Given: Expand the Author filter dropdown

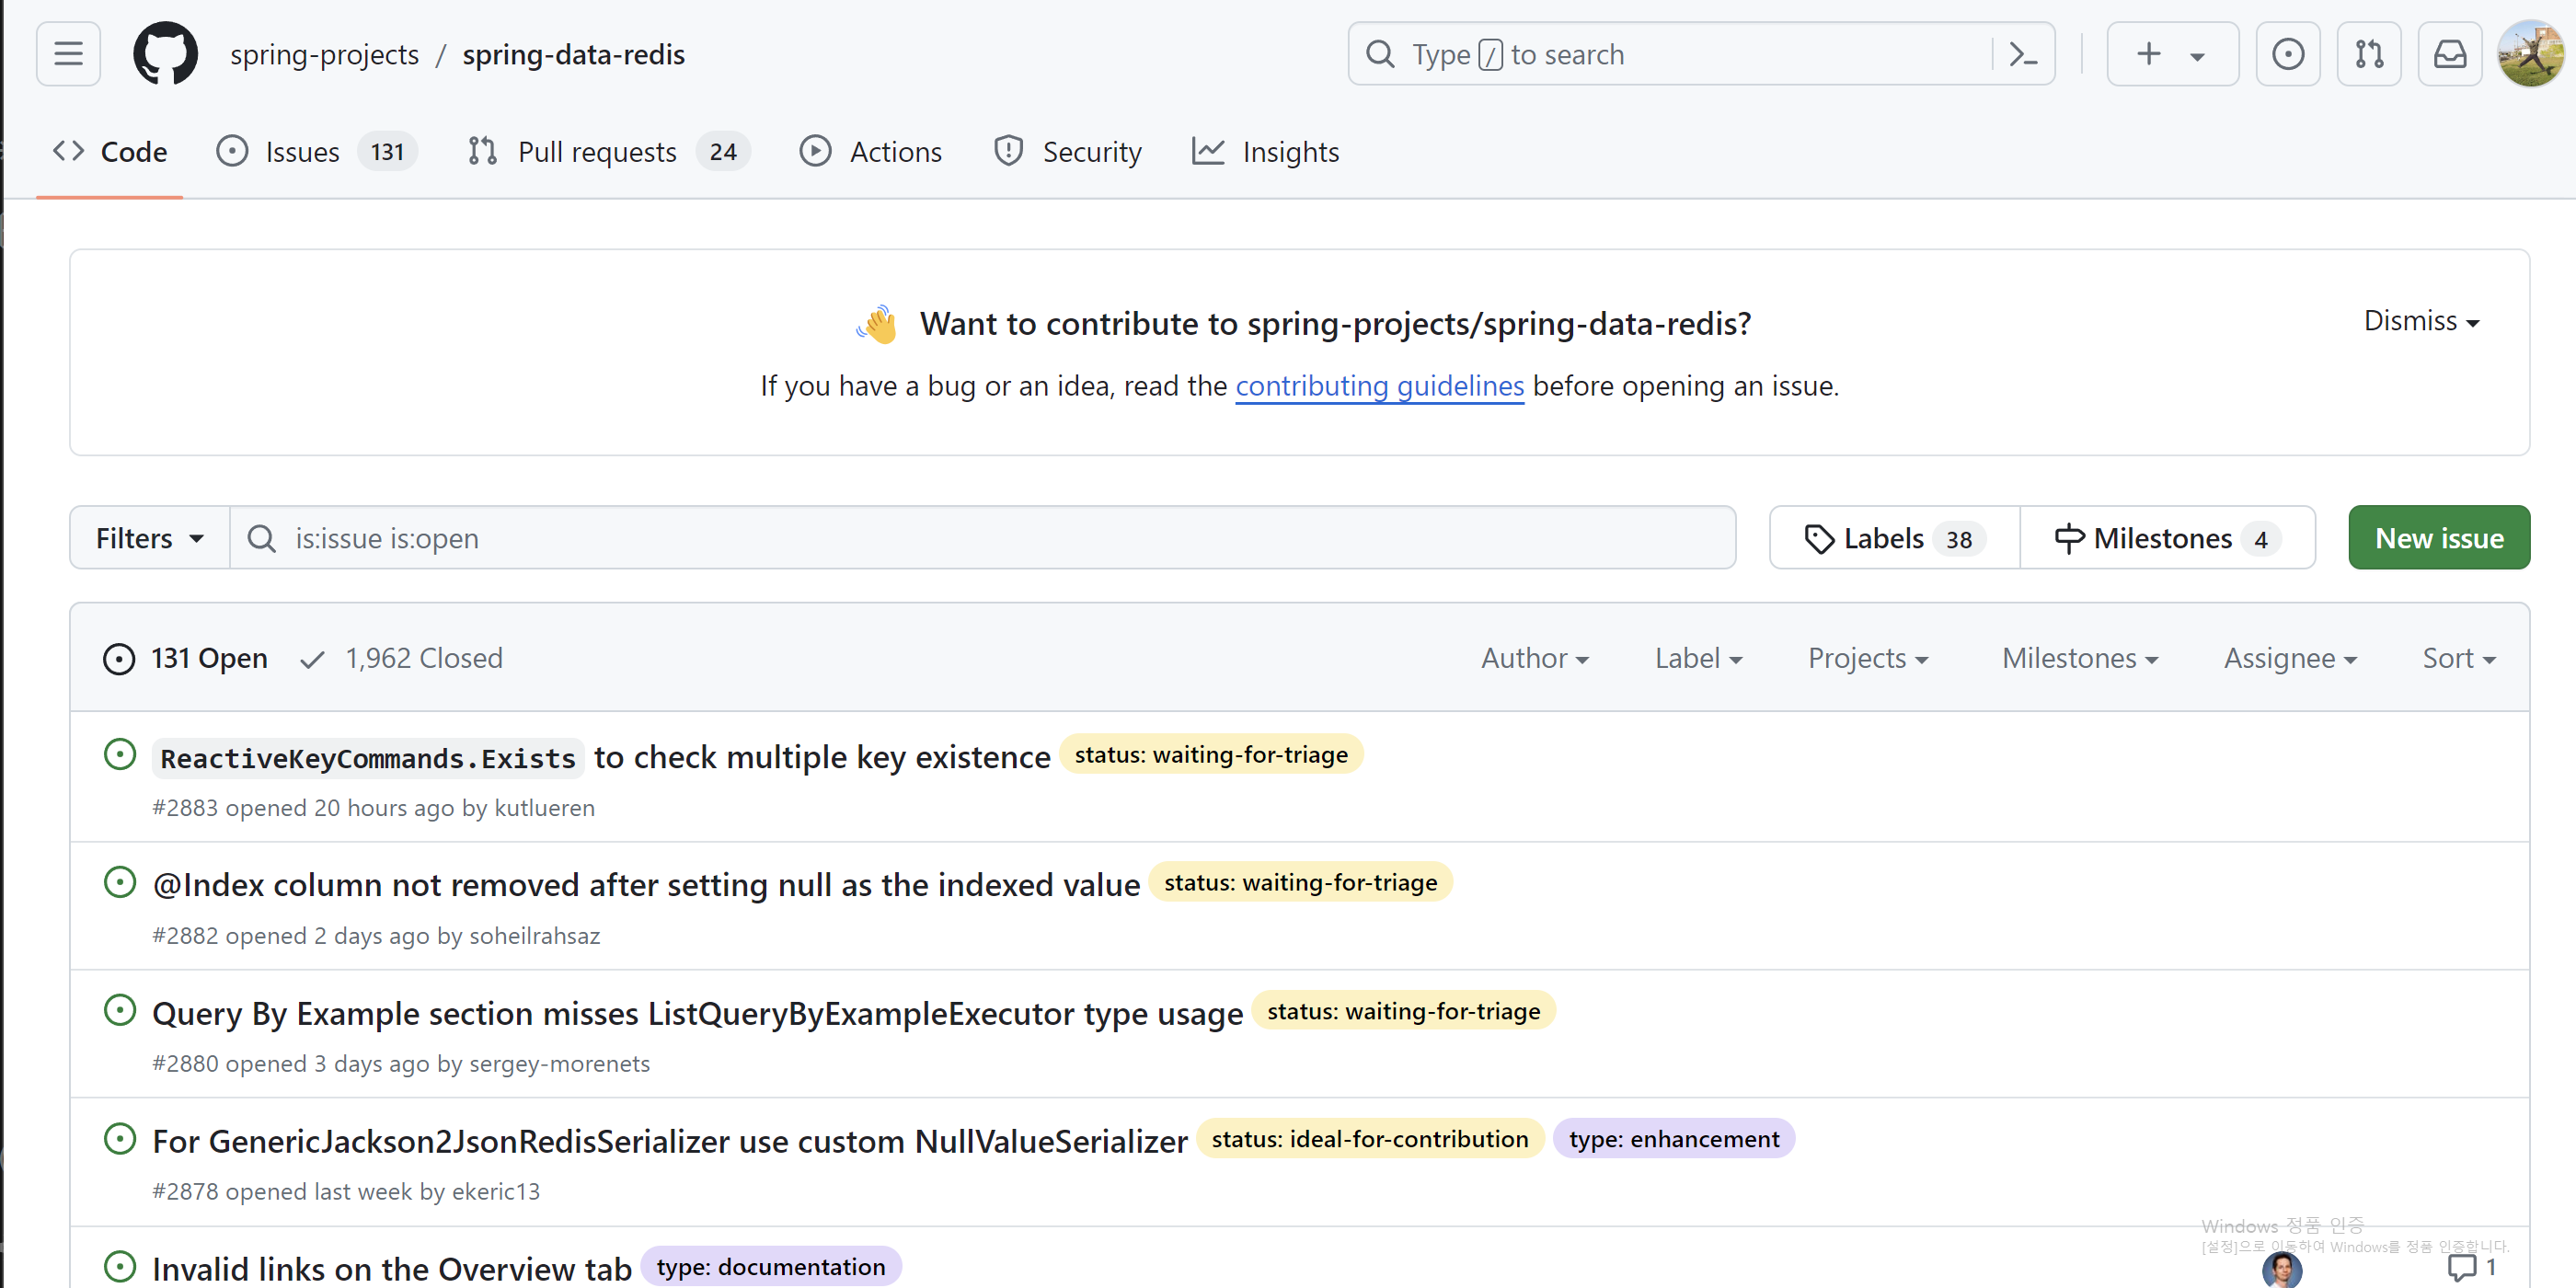Looking at the screenshot, I should [1534, 658].
